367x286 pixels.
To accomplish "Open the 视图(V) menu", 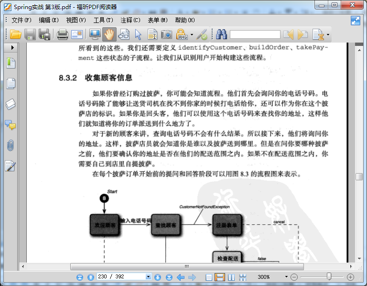I will tap(76, 20).
